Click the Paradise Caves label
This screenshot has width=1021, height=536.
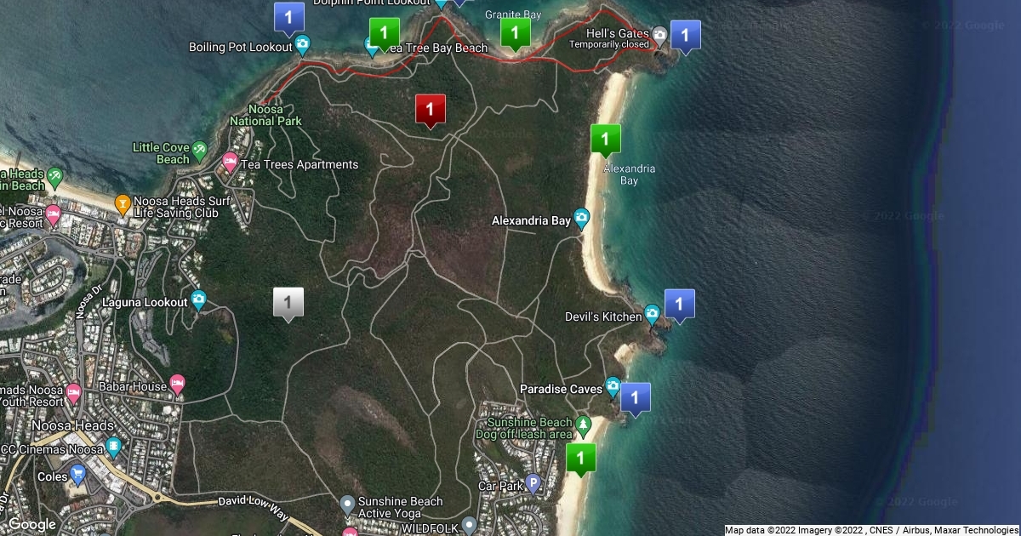[562, 389]
